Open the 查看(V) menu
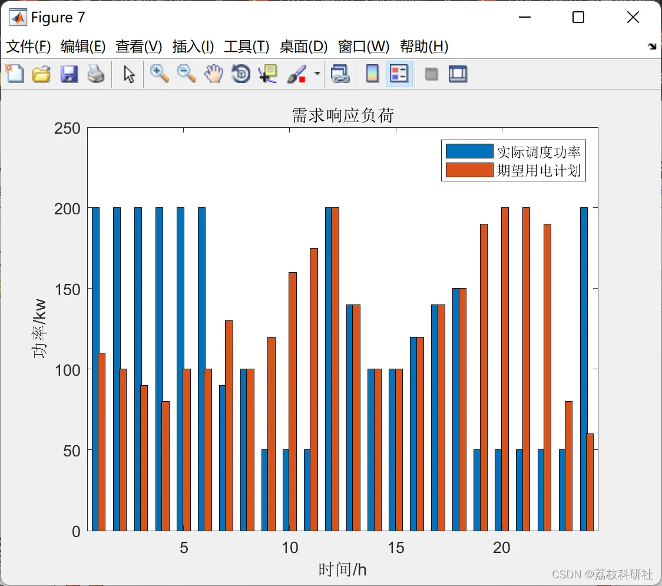662x586 pixels. point(138,47)
